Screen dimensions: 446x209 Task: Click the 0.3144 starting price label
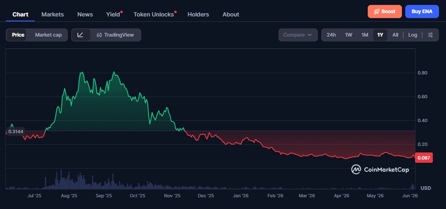point(16,131)
